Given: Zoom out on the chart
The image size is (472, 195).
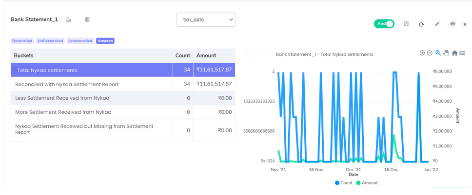Looking at the screenshot, I should 430,53.
